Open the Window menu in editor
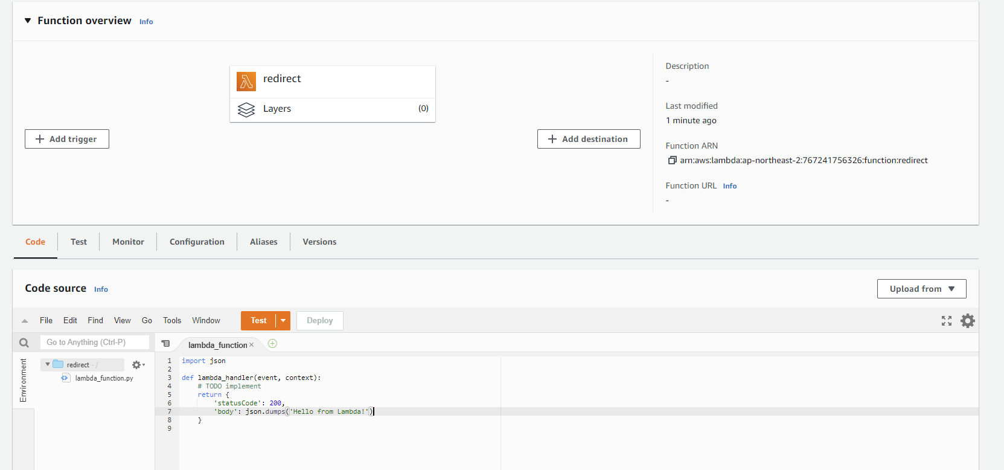The width and height of the screenshot is (1004, 470). click(206, 321)
